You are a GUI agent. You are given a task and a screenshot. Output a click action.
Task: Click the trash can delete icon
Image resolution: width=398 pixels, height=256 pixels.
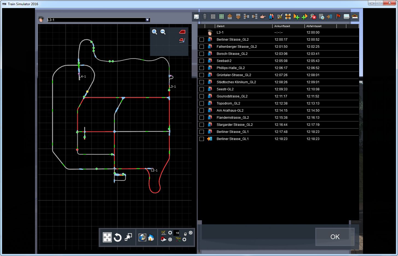tap(205, 17)
